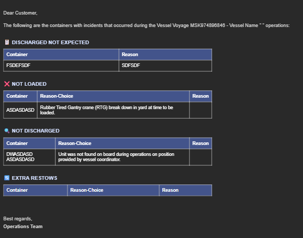303x238 pixels.
Task: Click Reason-Choice header in NOT LOADED table
Action: point(113,96)
